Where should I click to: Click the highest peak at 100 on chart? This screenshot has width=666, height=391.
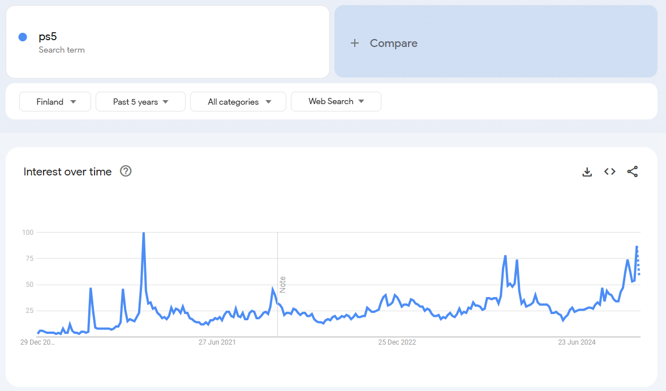(x=144, y=233)
